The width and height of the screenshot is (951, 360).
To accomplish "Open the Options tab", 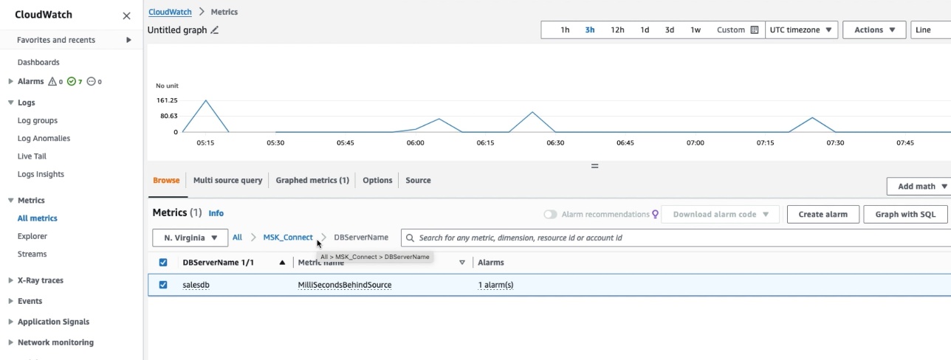I will coord(377,180).
